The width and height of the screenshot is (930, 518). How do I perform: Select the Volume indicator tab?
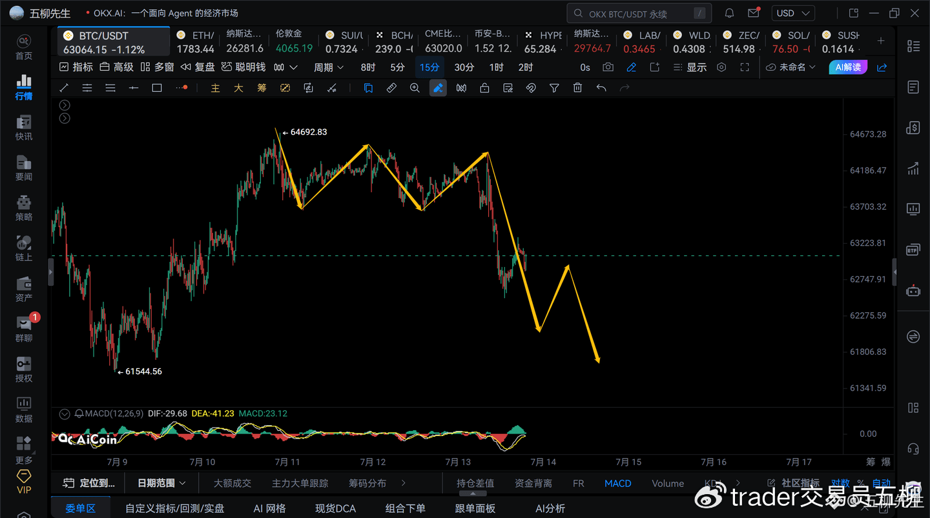[668, 483]
